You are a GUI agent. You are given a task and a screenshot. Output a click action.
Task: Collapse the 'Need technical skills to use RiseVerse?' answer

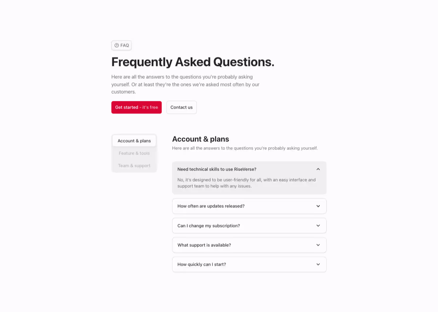pyautogui.click(x=249, y=169)
